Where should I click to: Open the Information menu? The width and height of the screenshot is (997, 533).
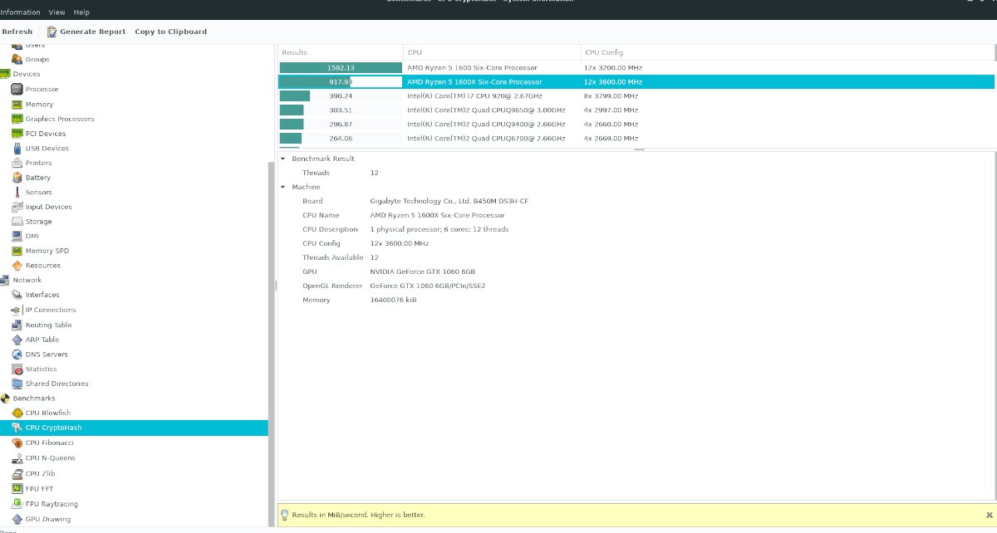20,12
